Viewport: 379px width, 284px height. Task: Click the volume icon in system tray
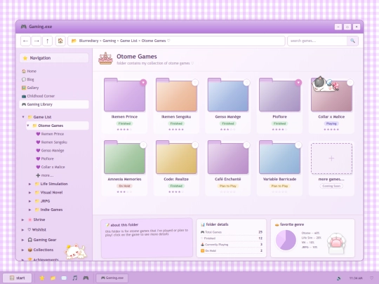(x=339, y=278)
